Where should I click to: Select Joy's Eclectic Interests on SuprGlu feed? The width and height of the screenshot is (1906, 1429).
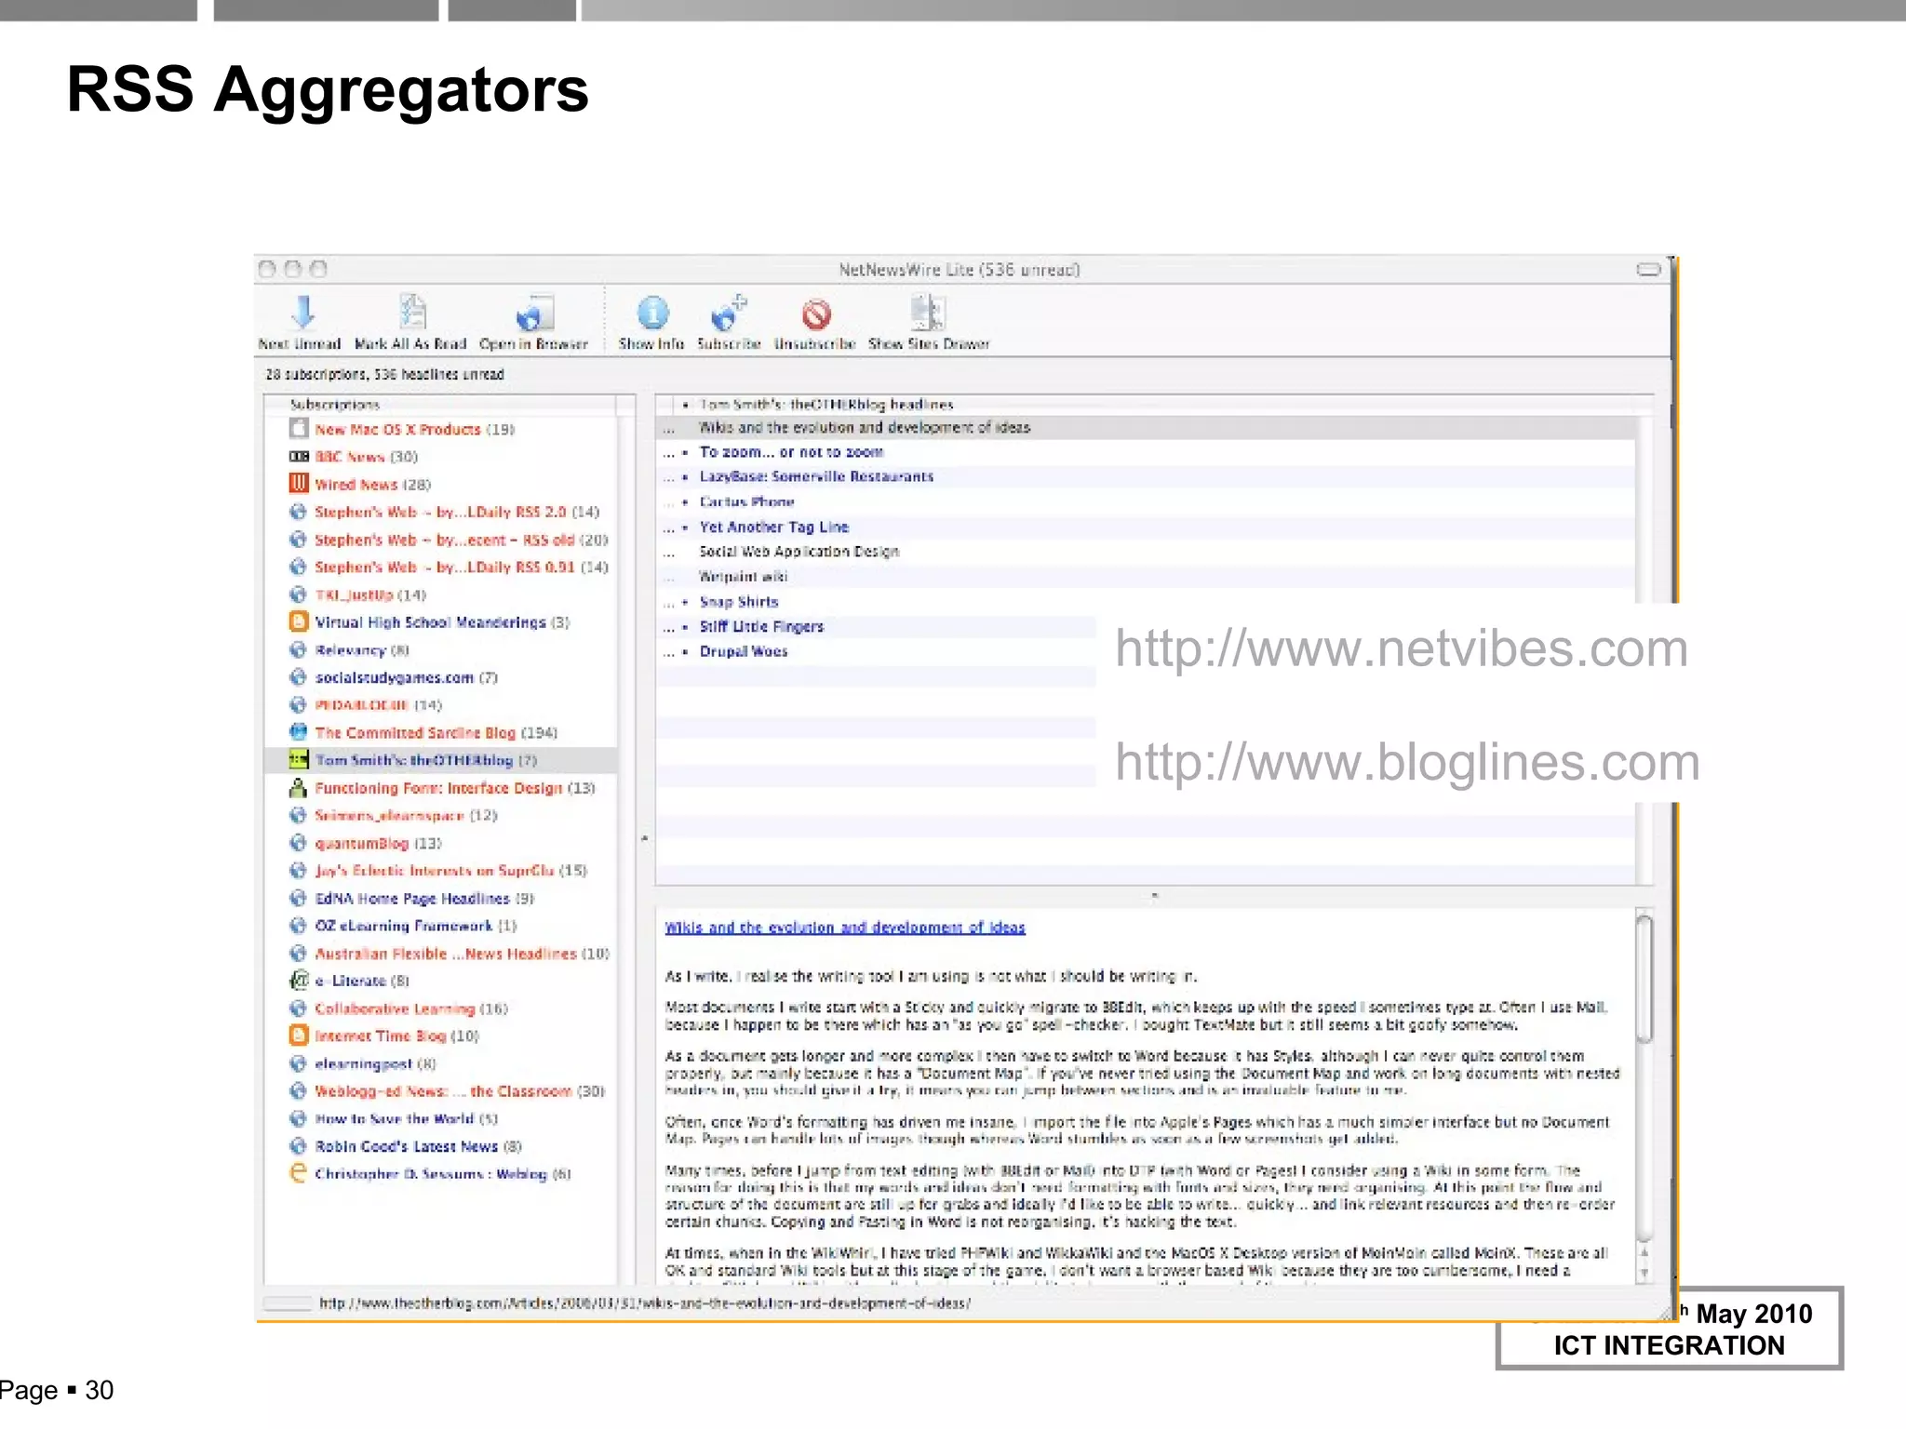click(x=439, y=871)
